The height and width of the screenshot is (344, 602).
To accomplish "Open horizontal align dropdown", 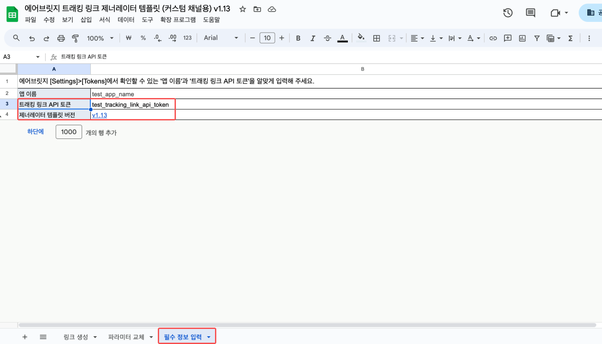I will point(417,38).
